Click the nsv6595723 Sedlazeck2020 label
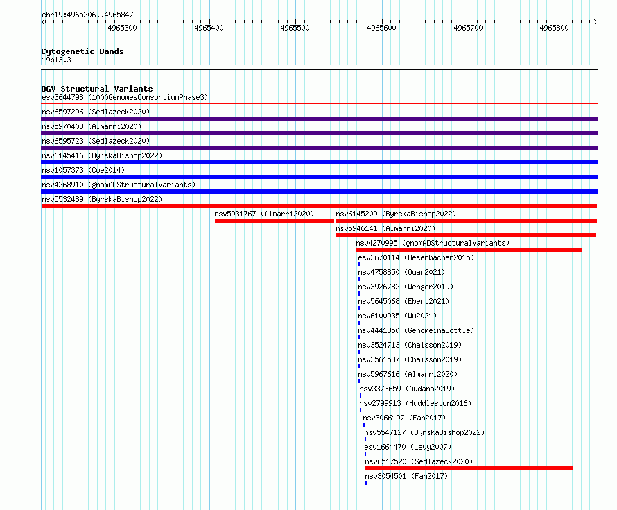 coord(96,141)
